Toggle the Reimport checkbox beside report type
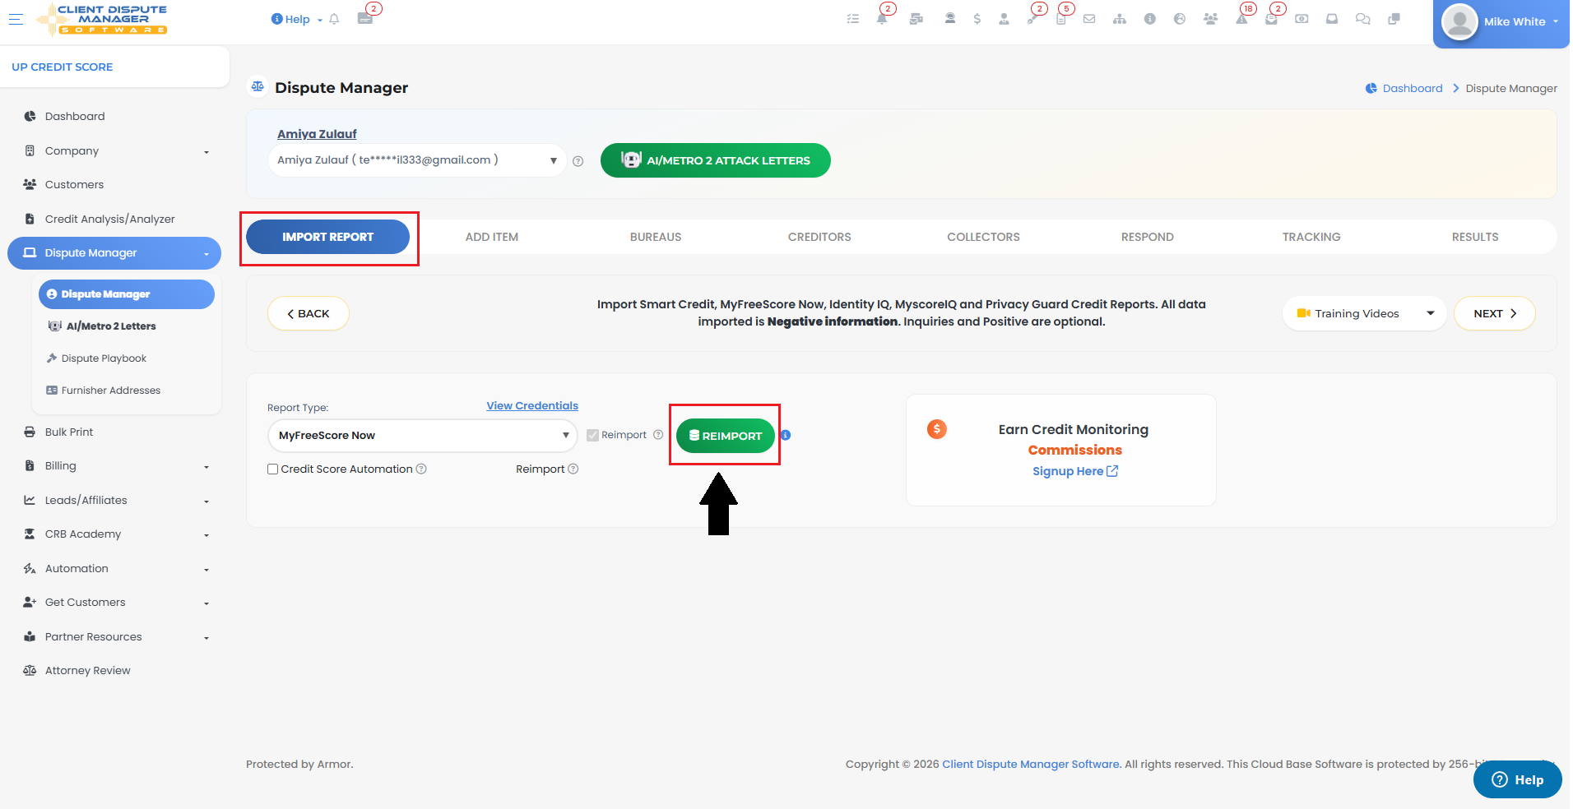The height and width of the screenshot is (809, 1573). (592, 435)
